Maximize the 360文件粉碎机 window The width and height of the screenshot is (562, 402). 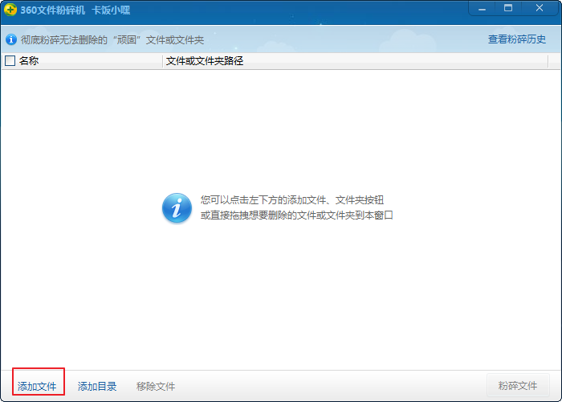[x=508, y=8]
